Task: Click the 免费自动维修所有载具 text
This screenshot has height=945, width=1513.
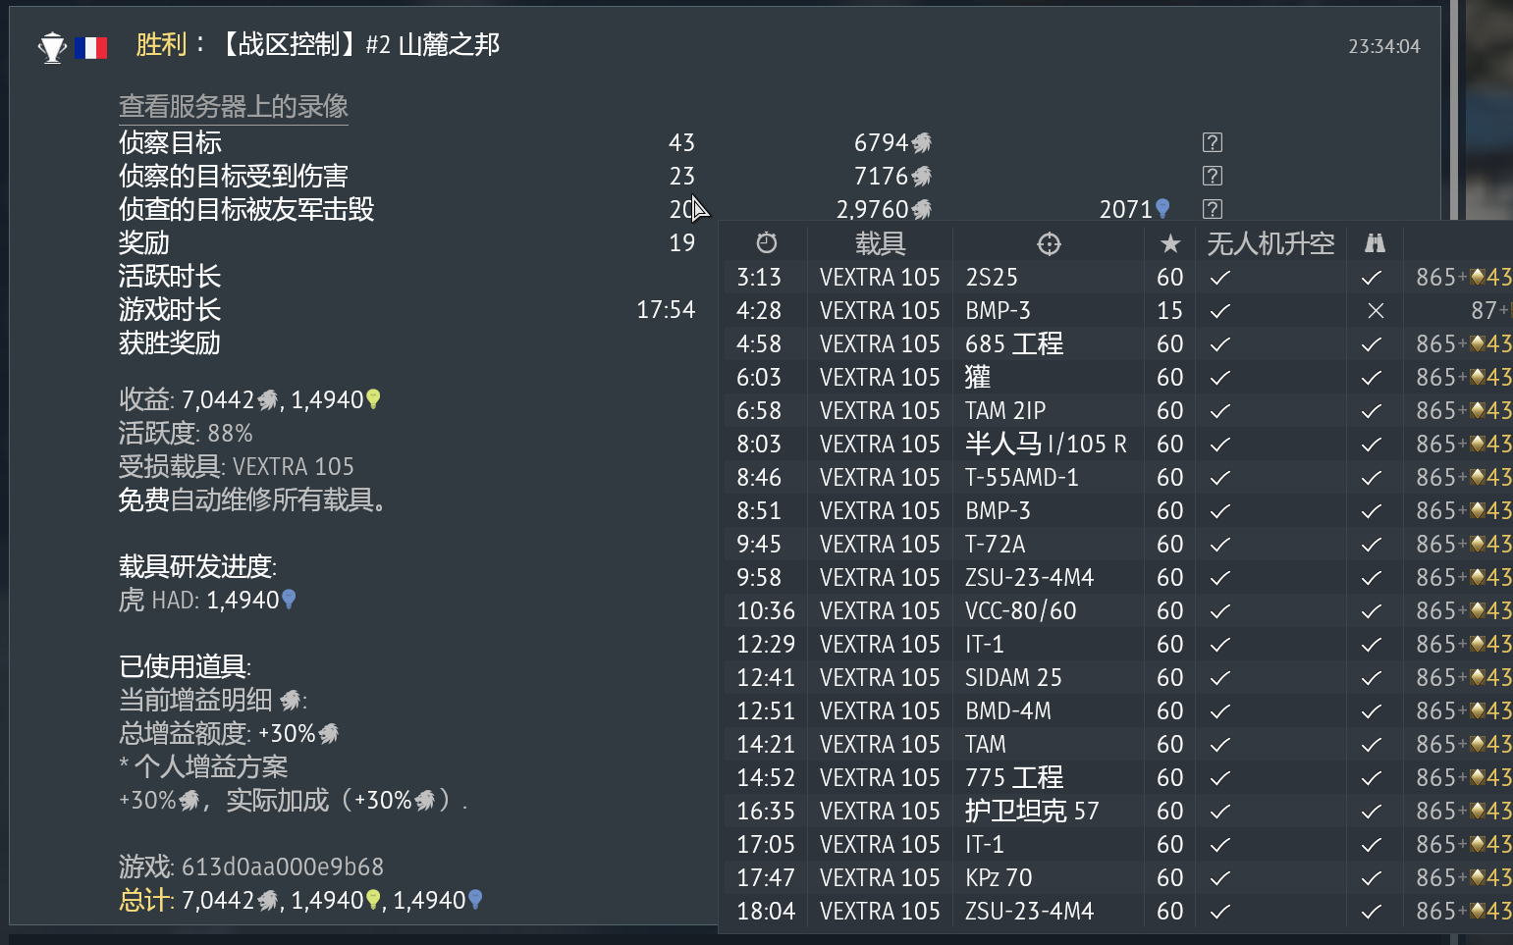Action: click(252, 499)
